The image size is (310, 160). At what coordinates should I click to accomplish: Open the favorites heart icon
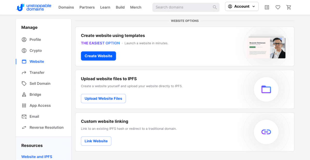click(x=278, y=7)
